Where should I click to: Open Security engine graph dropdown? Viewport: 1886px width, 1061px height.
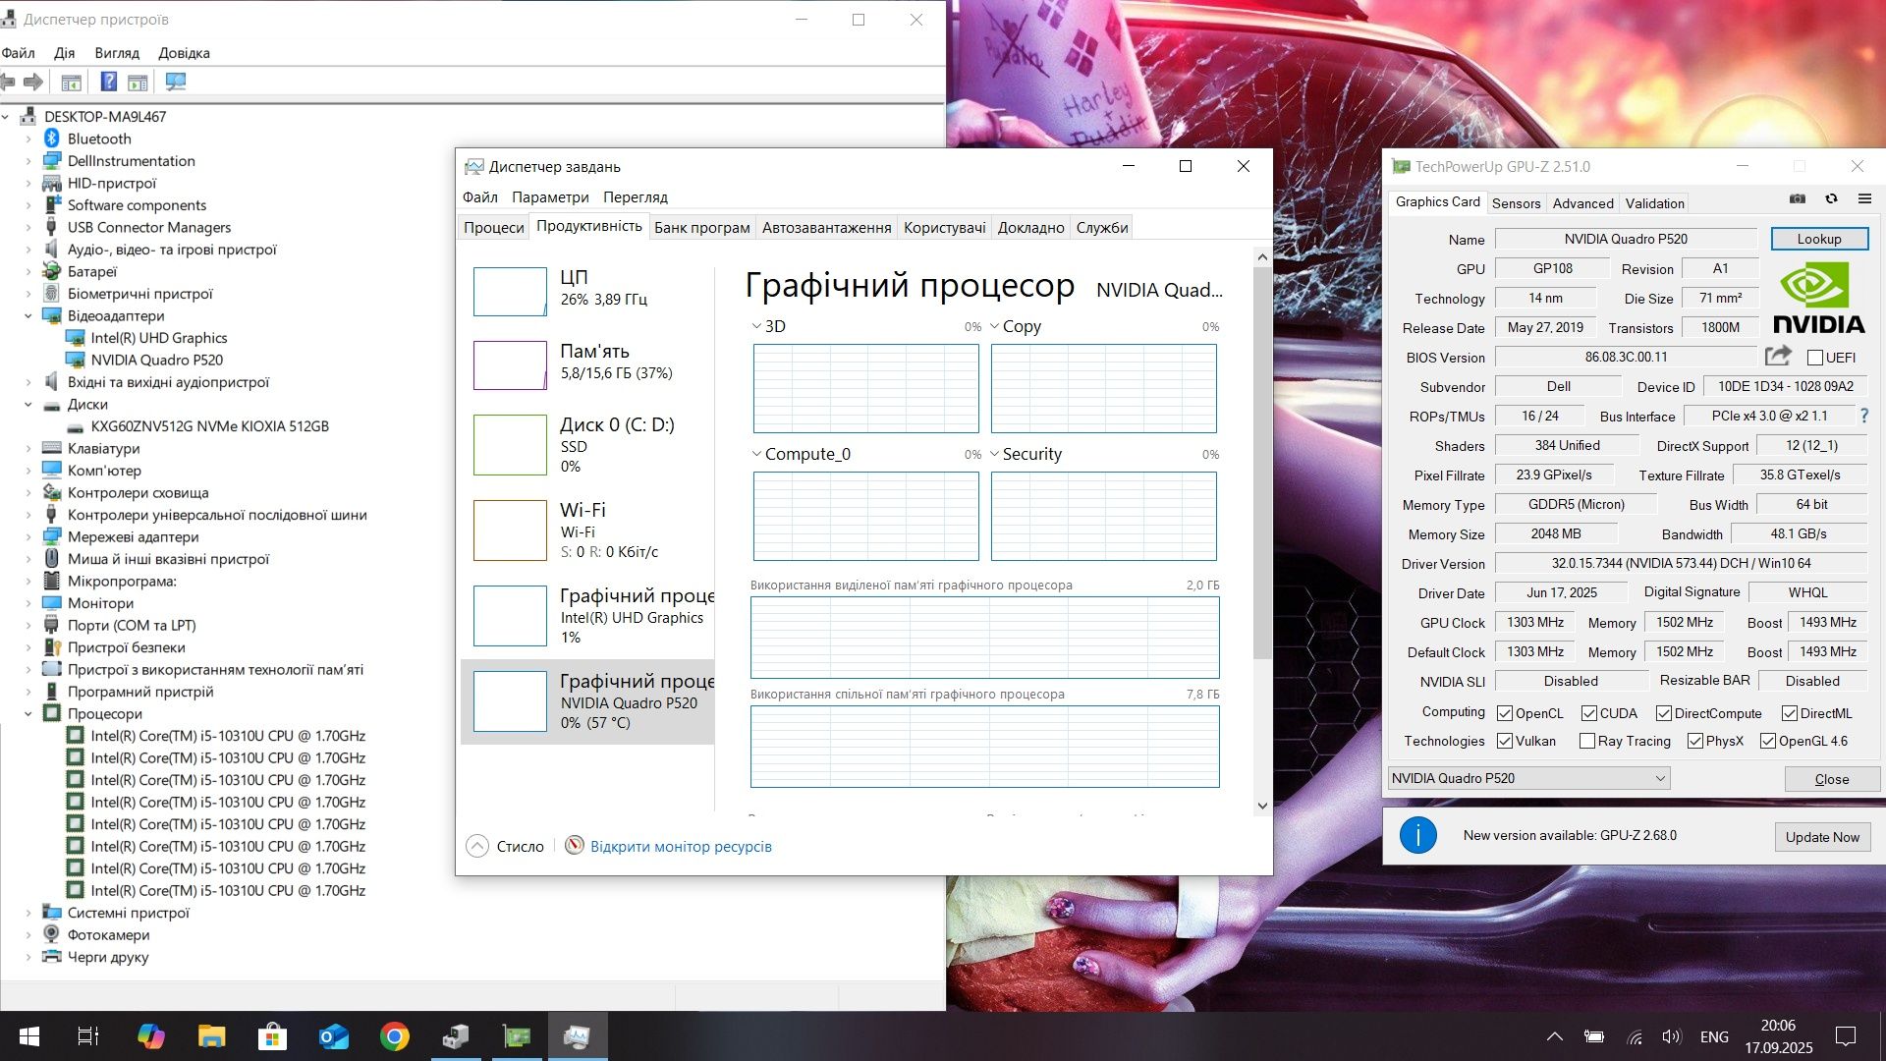pos(994,454)
